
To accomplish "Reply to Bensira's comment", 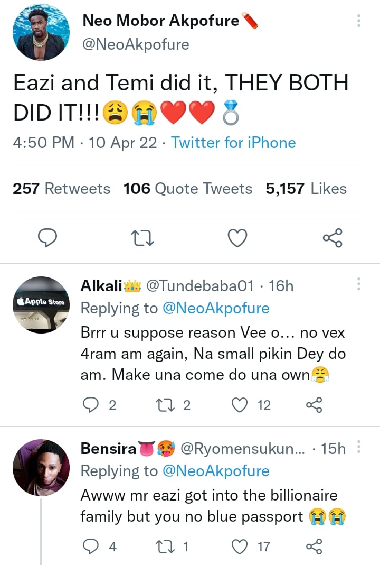I will pyautogui.click(x=92, y=547).
